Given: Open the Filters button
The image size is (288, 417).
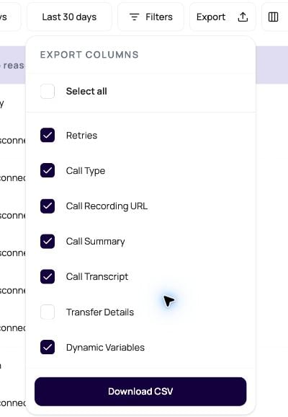Looking at the screenshot, I should (x=150, y=17).
